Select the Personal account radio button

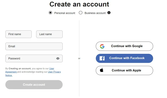pos(50,13)
